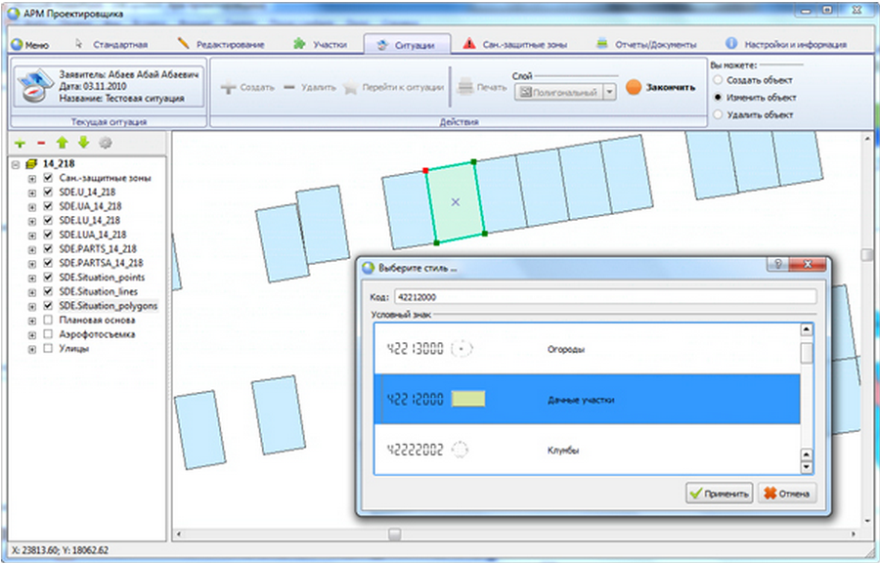Viewport: 880px width, 563px height.
Task: Open the Отчеты/Документы tab
Action: pyautogui.click(x=646, y=45)
